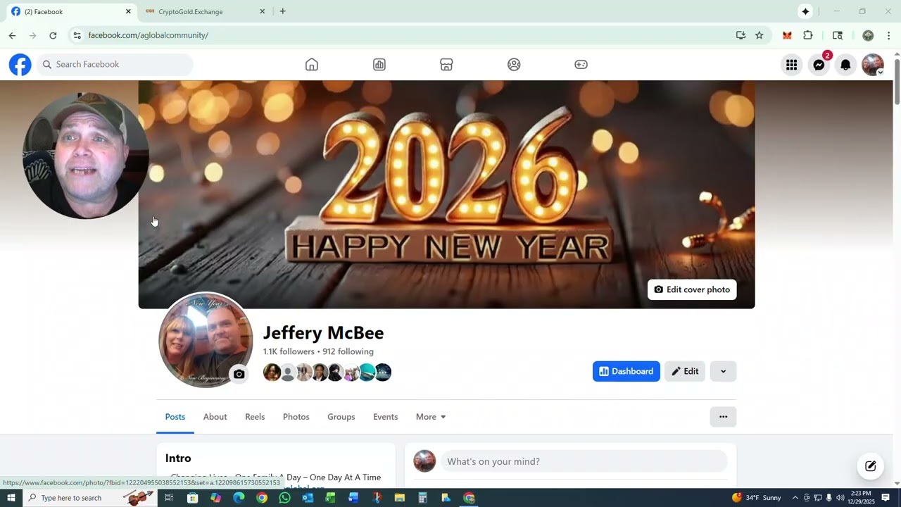Expand the More tab dropdown
The image size is (901, 507).
[431, 417]
